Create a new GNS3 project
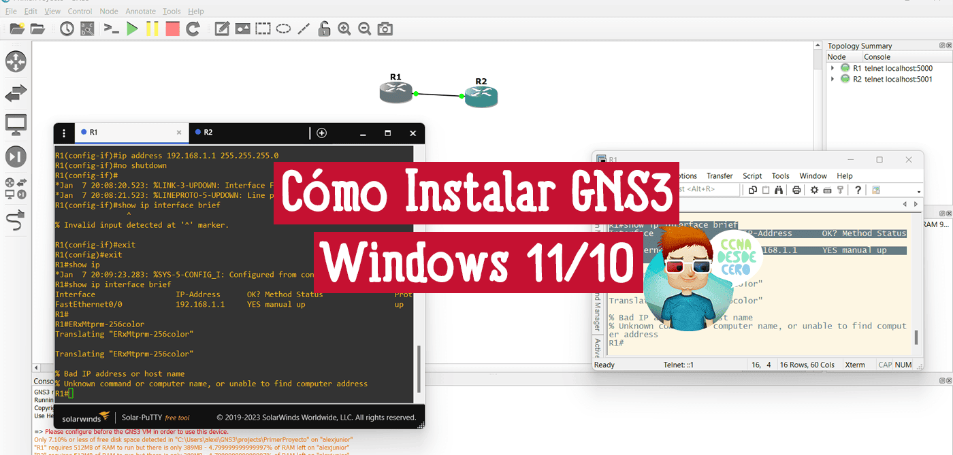The image size is (953, 455). [17, 29]
